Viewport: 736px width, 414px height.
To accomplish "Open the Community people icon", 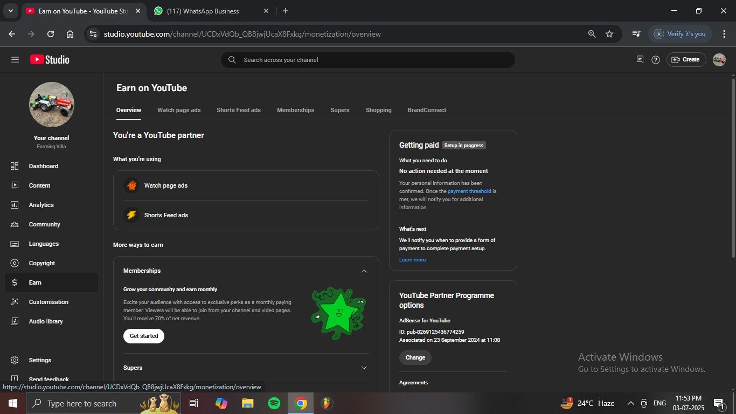I will tap(15, 224).
